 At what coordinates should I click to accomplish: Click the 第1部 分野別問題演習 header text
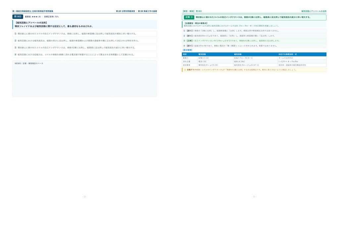[x=125, y=11]
